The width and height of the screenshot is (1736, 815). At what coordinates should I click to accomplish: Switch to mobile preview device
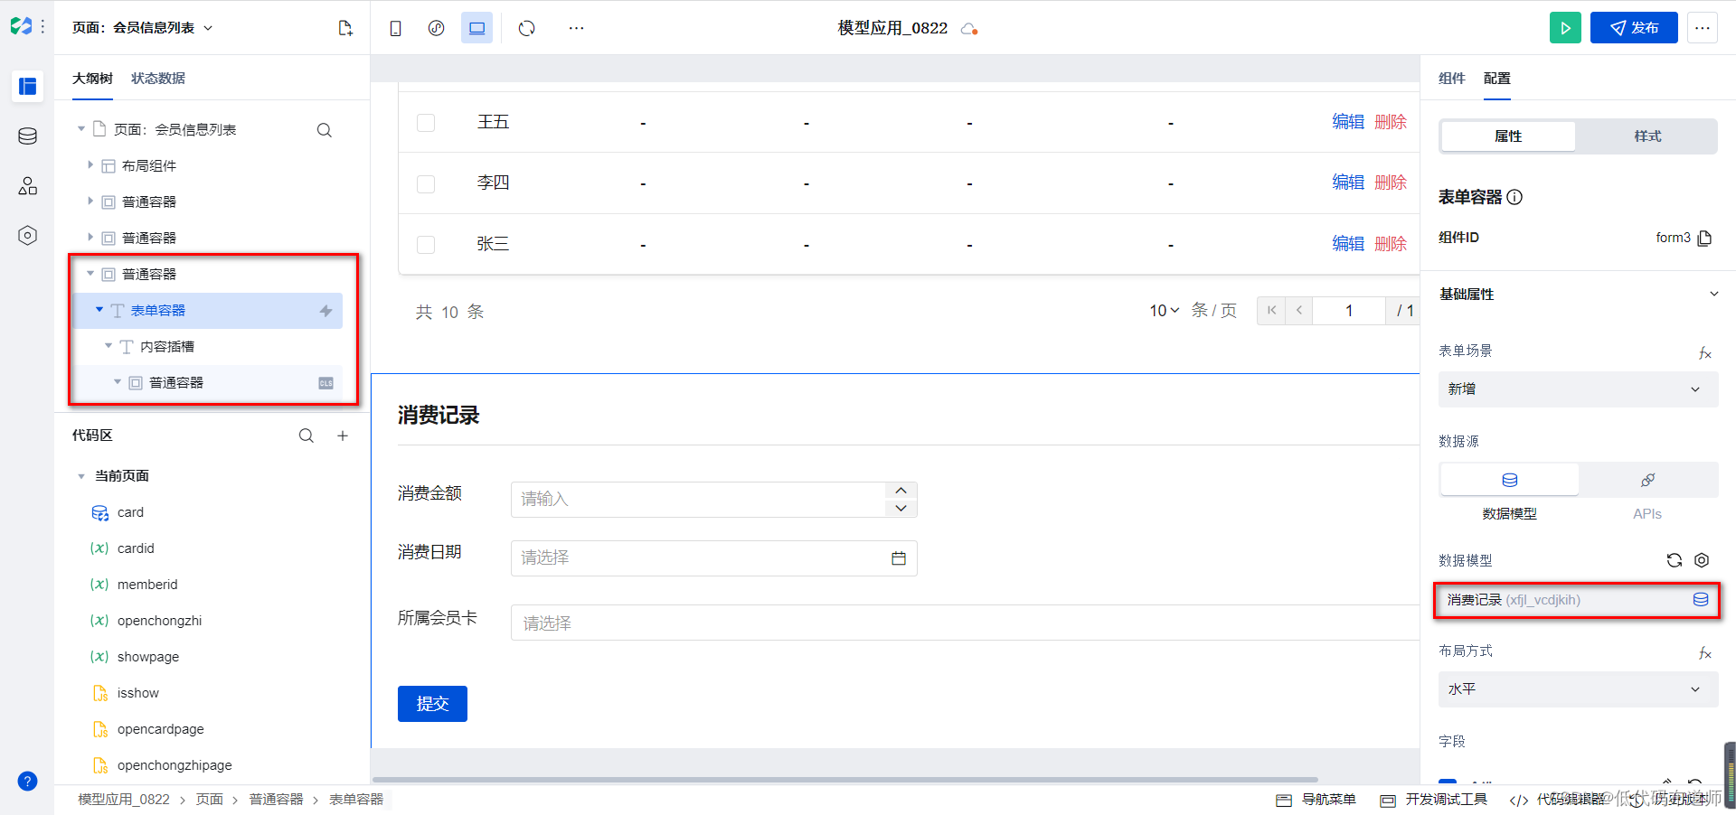(x=395, y=28)
